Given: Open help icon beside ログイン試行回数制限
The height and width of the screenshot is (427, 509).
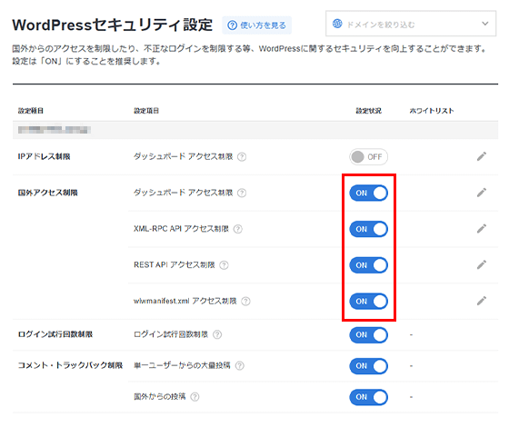Looking at the screenshot, I should coord(217,334).
